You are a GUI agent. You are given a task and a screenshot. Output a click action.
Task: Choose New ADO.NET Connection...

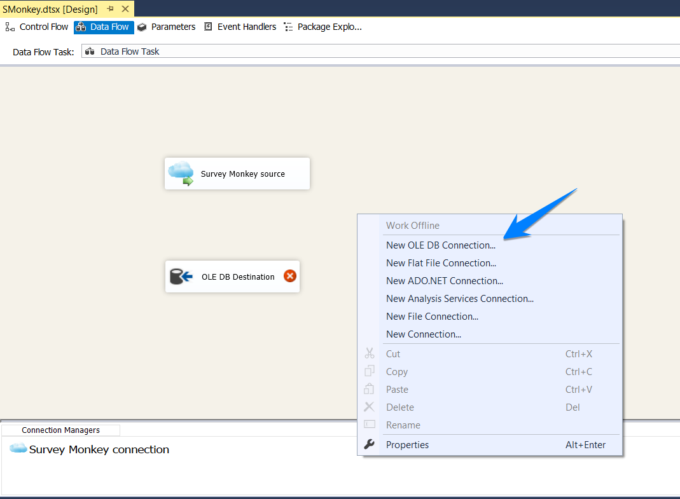501,280
